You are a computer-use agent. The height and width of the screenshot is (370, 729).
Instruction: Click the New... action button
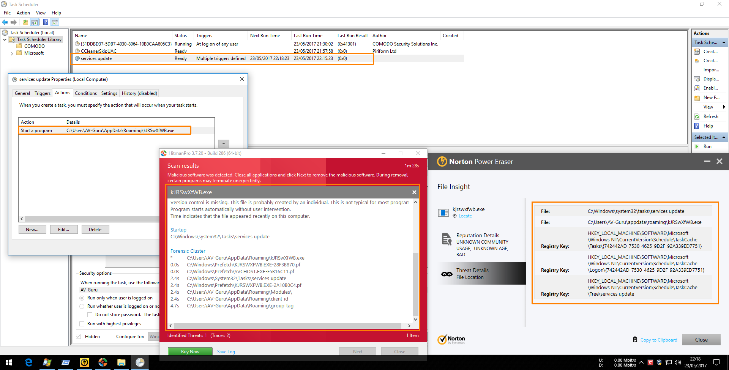pos(32,230)
